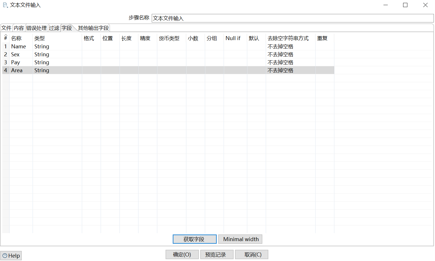Screen dimensions: 435x261
Task: Click 不去掉空格 in the Pay row
Action: (x=291, y=62)
